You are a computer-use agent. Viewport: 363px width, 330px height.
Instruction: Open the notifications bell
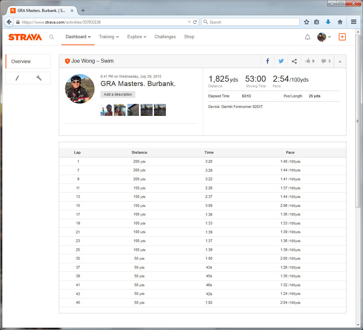(x=307, y=37)
